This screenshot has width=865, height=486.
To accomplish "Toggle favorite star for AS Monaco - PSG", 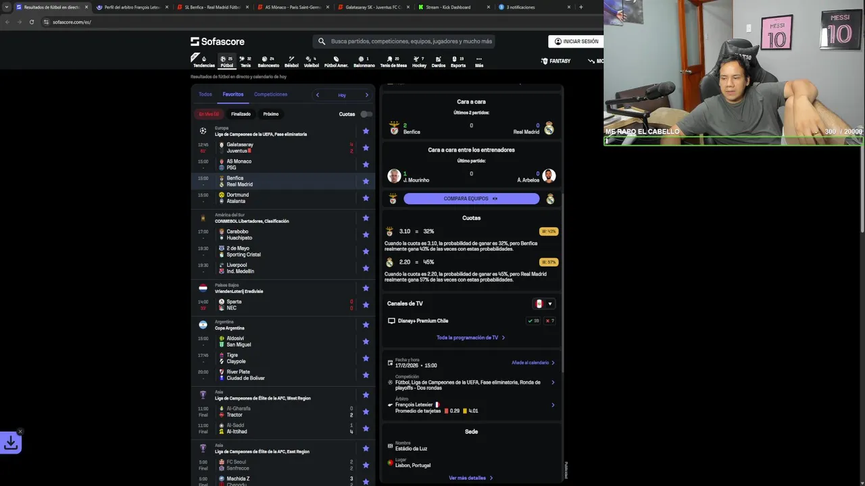I will tap(366, 165).
